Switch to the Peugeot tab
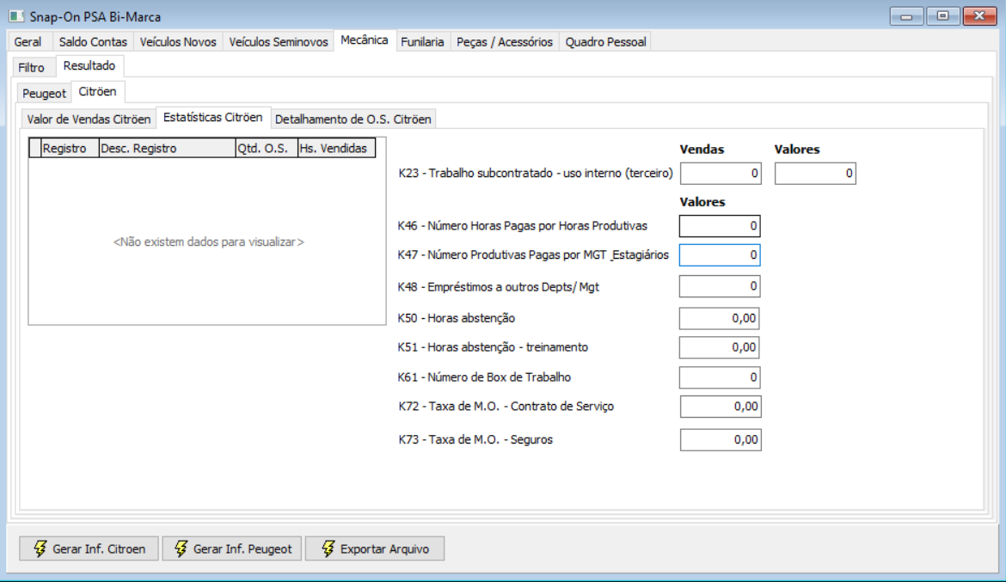 tap(44, 93)
